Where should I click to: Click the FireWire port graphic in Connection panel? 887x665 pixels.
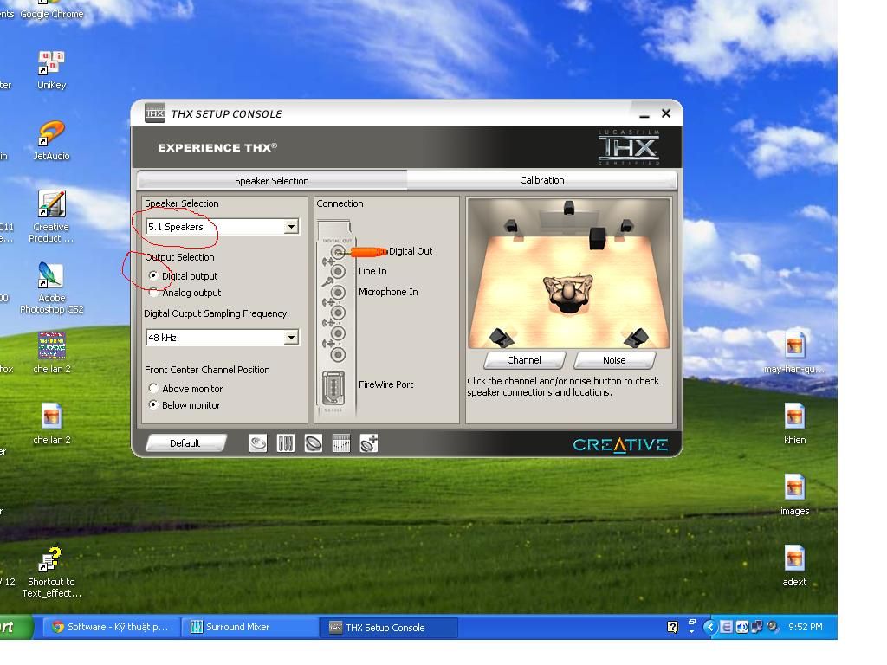tap(333, 388)
